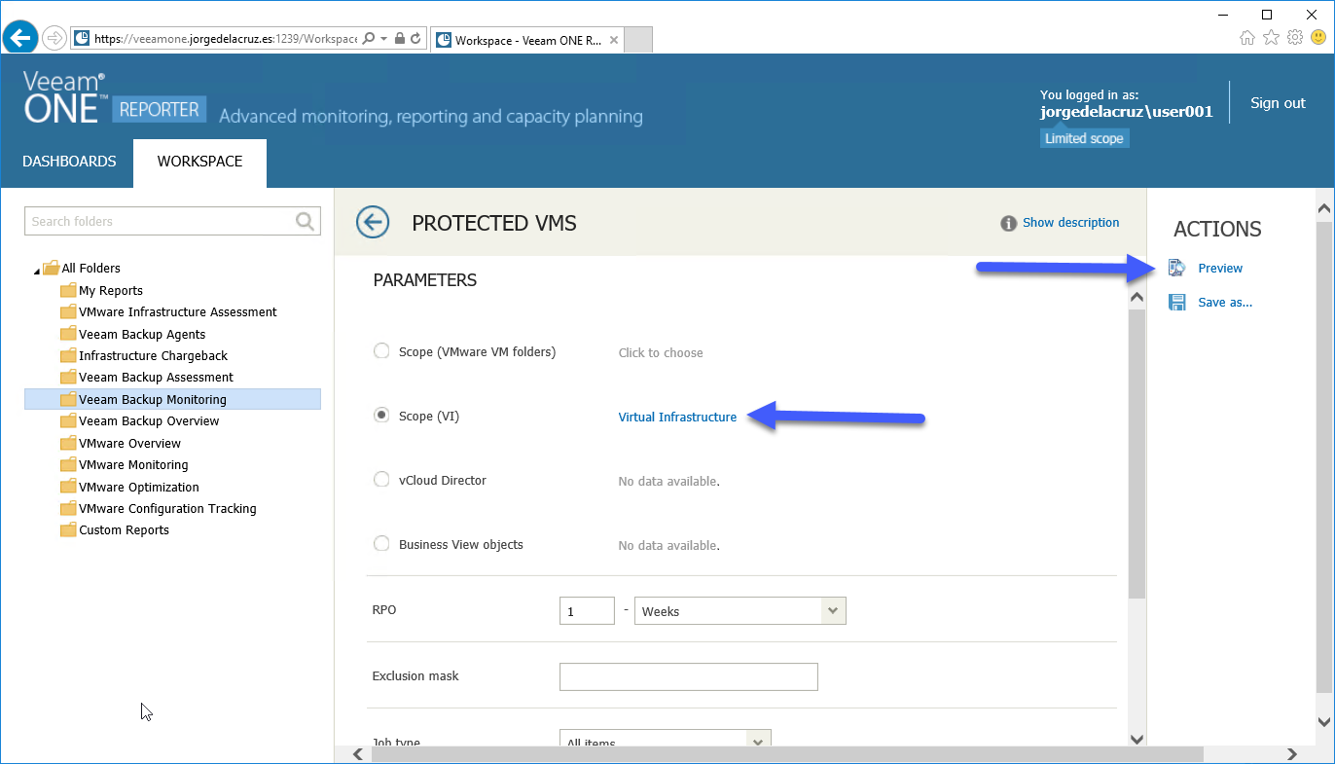Click the Exclusion mask input field
1335x764 pixels.
pos(688,676)
